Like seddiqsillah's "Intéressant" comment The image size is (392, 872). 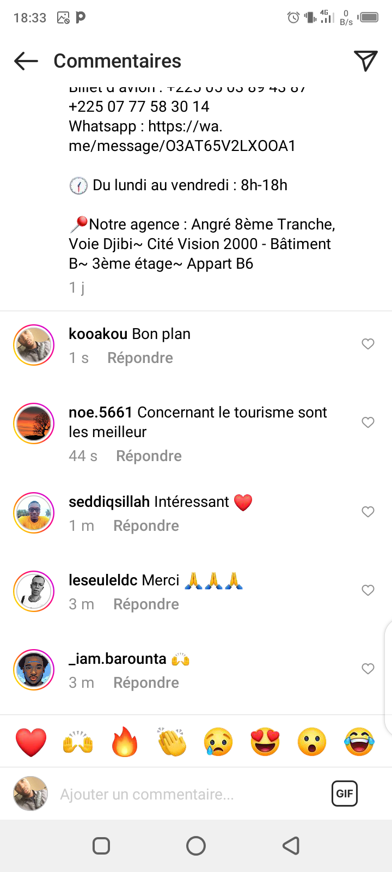click(x=368, y=512)
